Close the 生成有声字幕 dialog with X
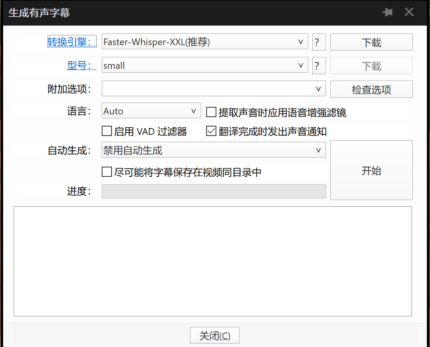The width and height of the screenshot is (430, 347). [409, 12]
